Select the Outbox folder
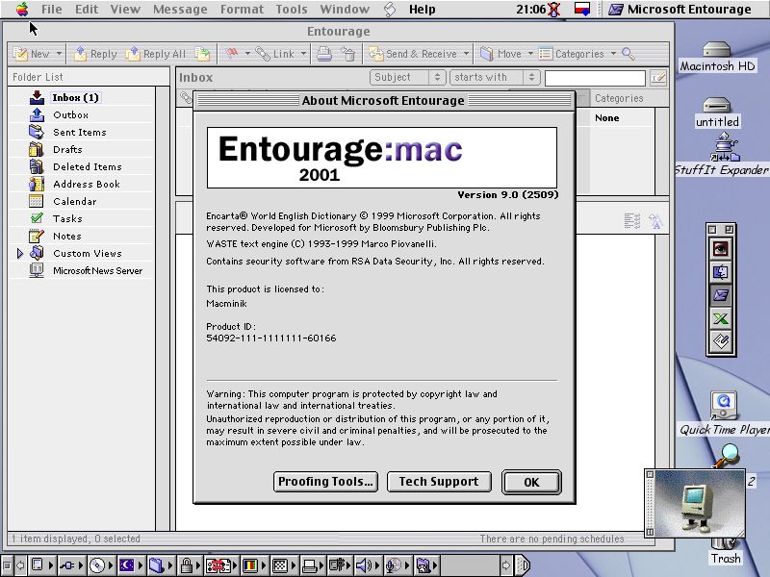Image resolution: width=770 pixels, height=577 pixels. tap(70, 114)
